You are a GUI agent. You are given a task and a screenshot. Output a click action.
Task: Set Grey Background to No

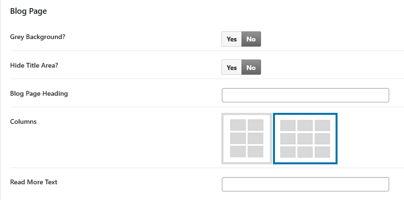click(x=251, y=39)
